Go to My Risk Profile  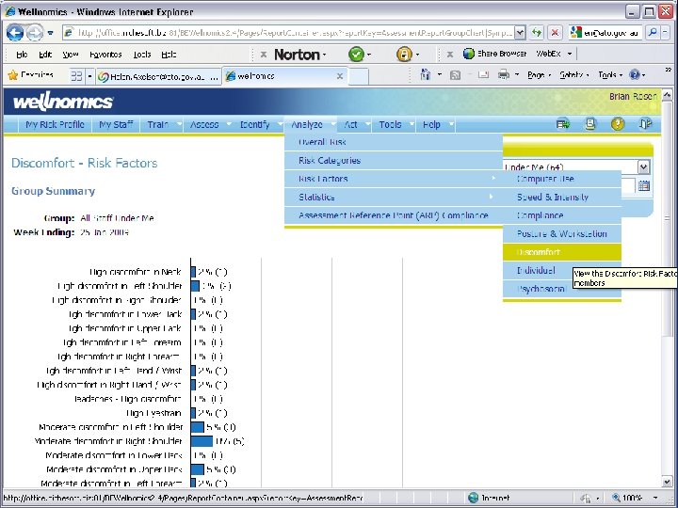pyautogui.click(x=55, y=124)
